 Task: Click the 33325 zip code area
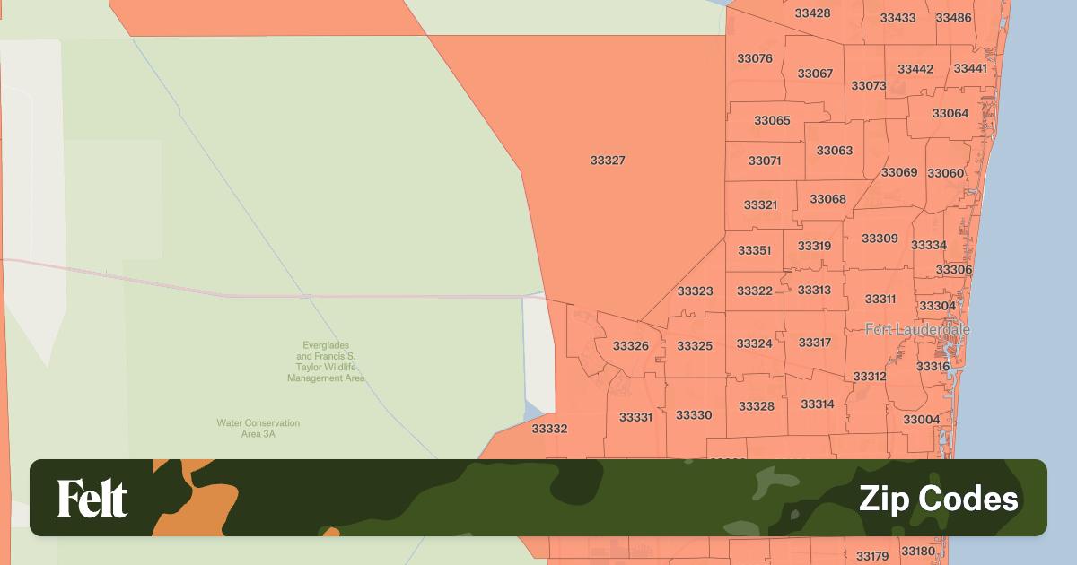tap(694, 346)
